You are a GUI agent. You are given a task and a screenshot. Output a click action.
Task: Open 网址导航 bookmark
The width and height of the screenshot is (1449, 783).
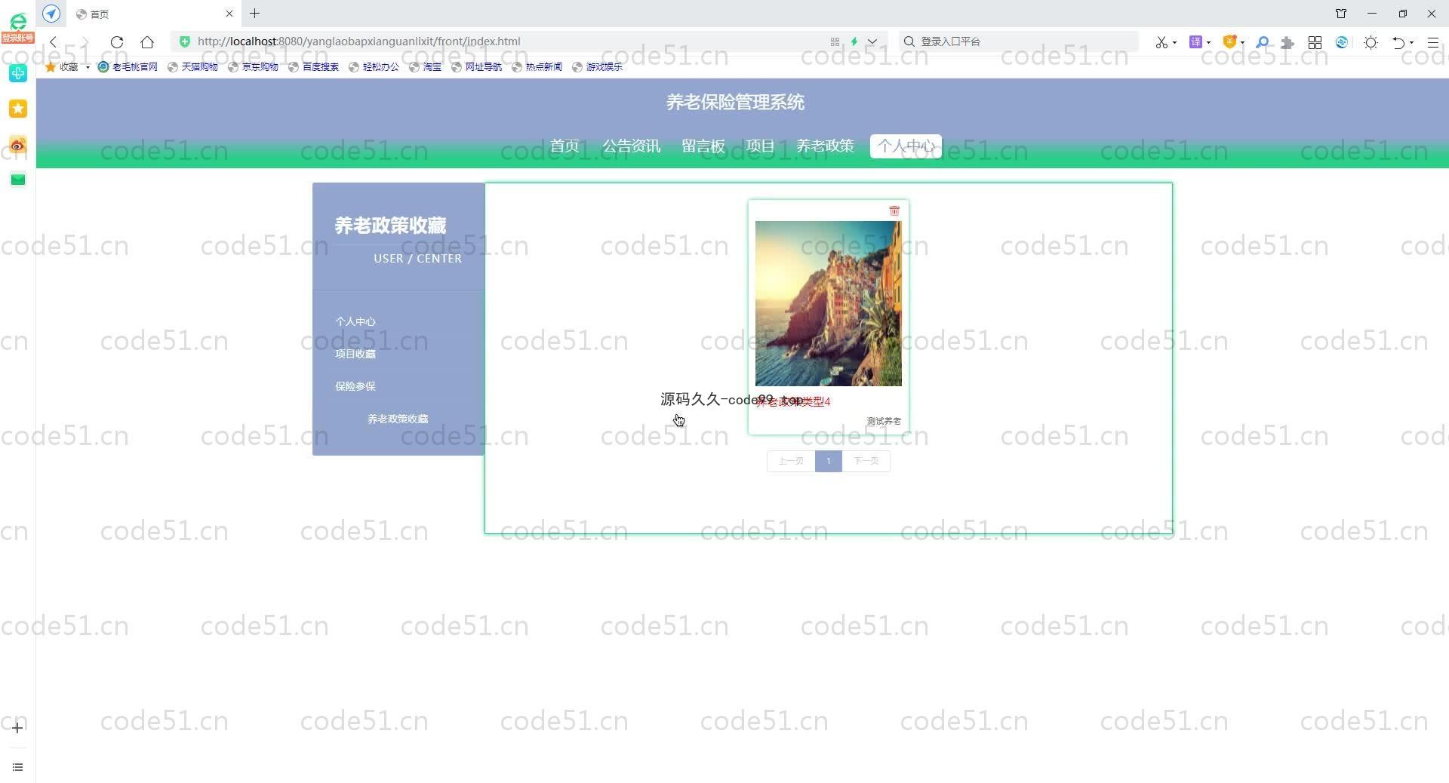click(477, 67)
